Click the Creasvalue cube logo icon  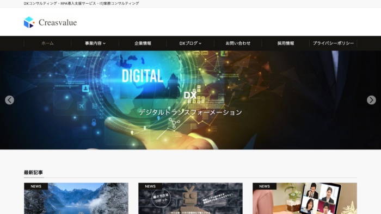click(x=29, y=22)
